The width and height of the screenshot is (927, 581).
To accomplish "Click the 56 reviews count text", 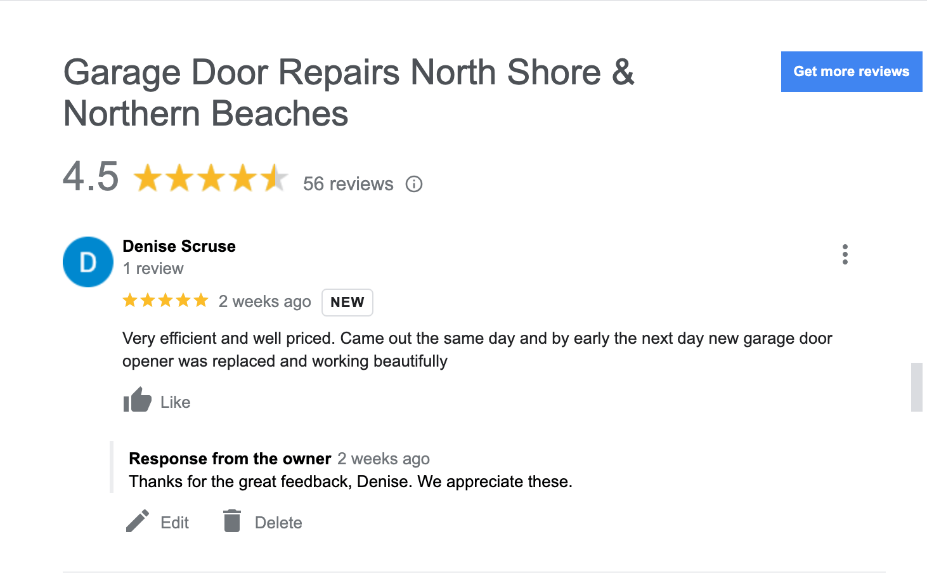I will (348, 184).
